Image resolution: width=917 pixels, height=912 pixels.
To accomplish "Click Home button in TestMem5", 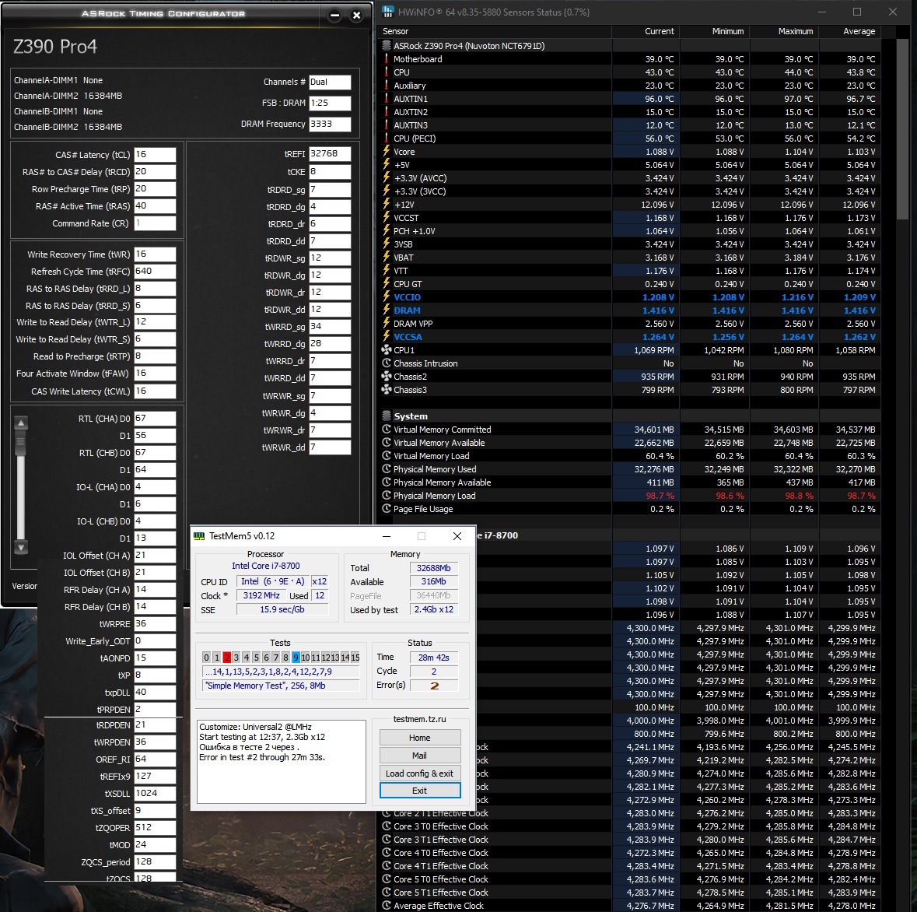I will [x=420, y=738].
